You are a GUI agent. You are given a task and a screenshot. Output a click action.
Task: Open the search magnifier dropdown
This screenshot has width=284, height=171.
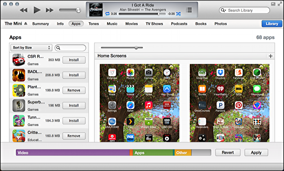click(223, 10)
